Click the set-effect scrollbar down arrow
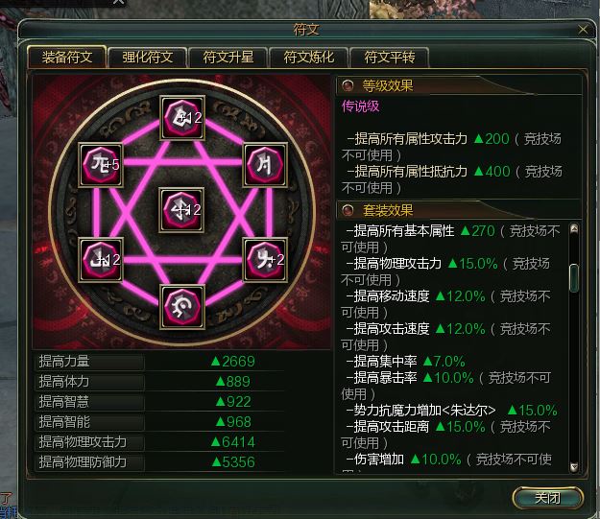Image resolution: width=600 pixels, height=519 pixels. [574, 467]
